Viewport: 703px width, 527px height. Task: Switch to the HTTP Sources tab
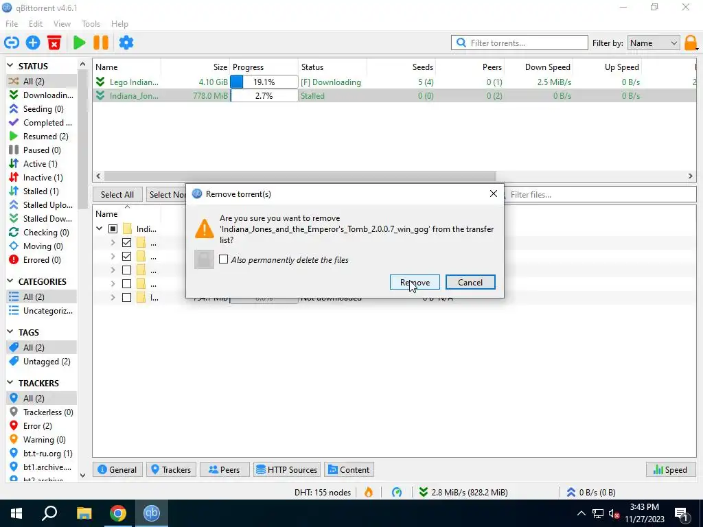(x=287, y=469)
